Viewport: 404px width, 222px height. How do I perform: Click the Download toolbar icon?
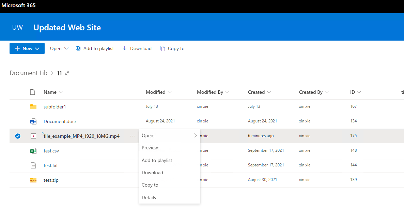pos(125,48)
